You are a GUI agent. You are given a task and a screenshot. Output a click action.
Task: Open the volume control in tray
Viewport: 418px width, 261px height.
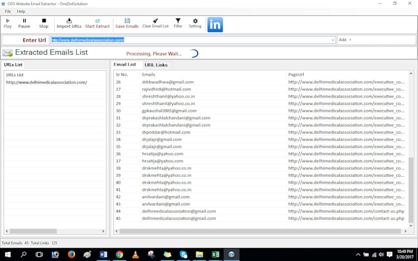coord(381,255)
